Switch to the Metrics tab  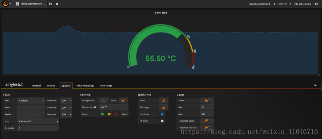51,85
